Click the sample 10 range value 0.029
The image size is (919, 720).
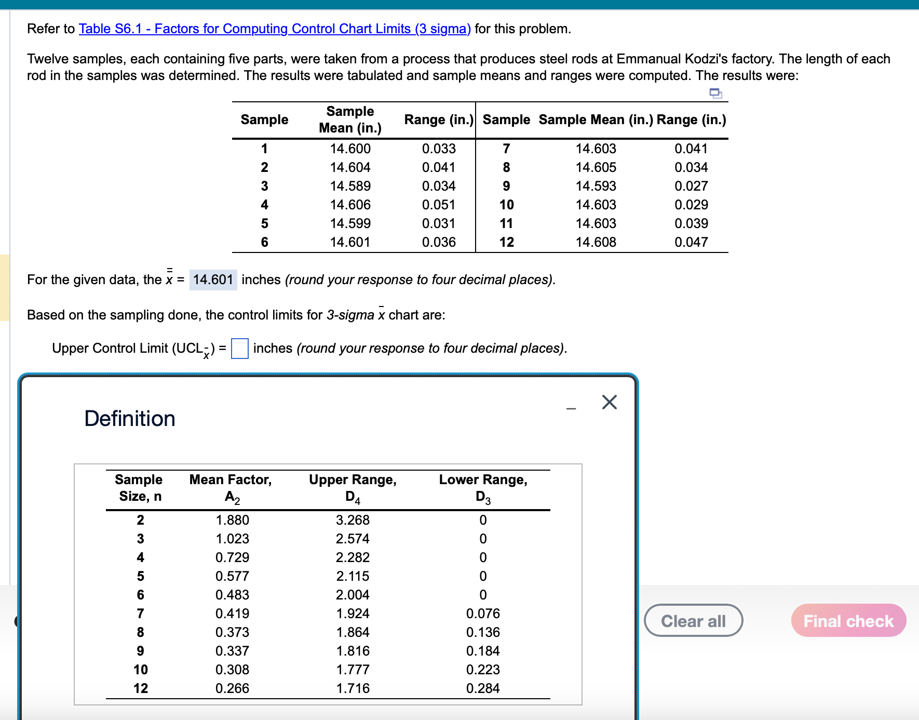691,205
